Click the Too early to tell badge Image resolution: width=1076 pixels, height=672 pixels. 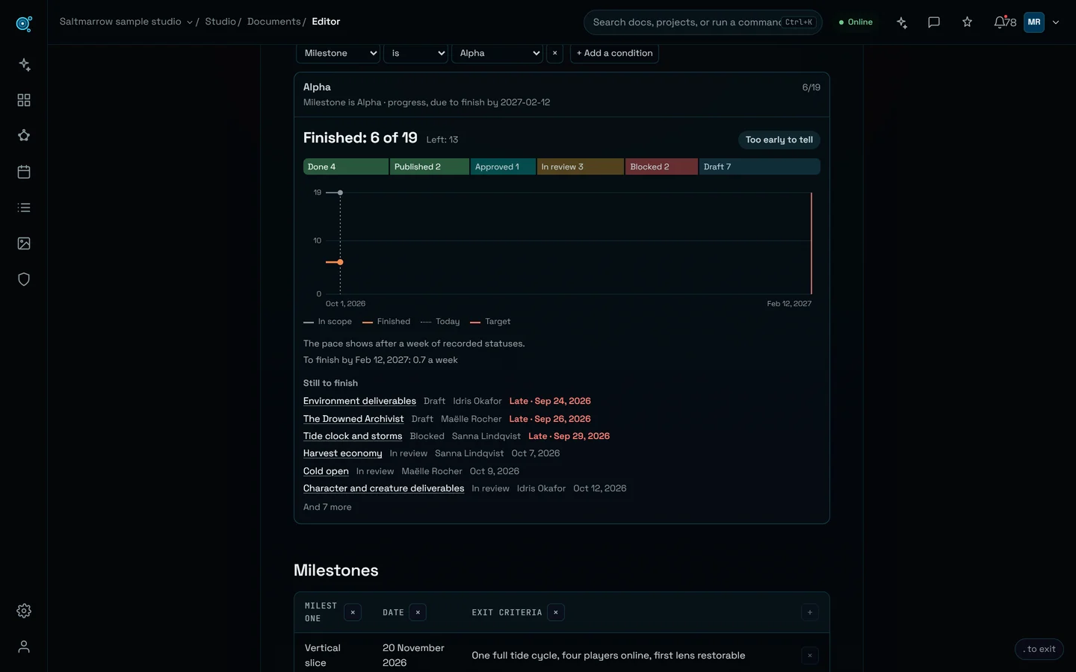779,140
